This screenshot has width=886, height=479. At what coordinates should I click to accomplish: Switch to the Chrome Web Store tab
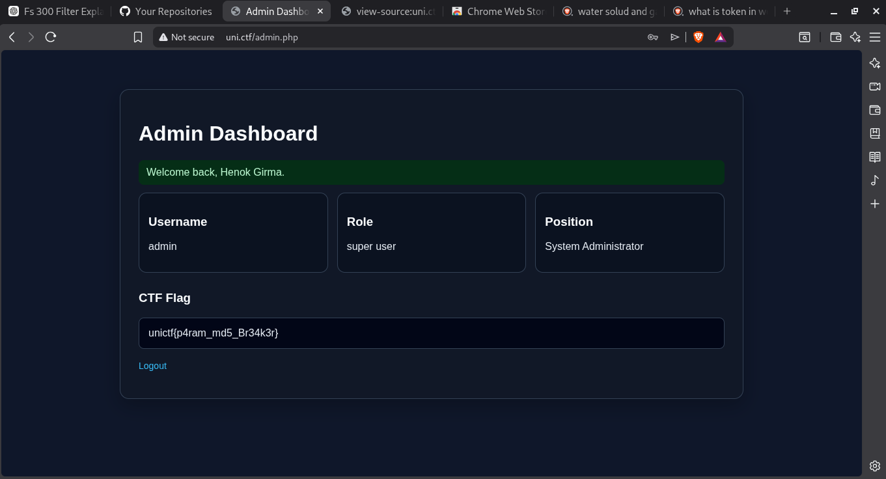click(x=498, y=11)
